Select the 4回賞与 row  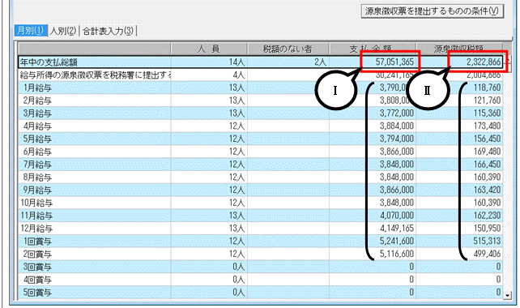pyautogui.click(x=260, y=280)
